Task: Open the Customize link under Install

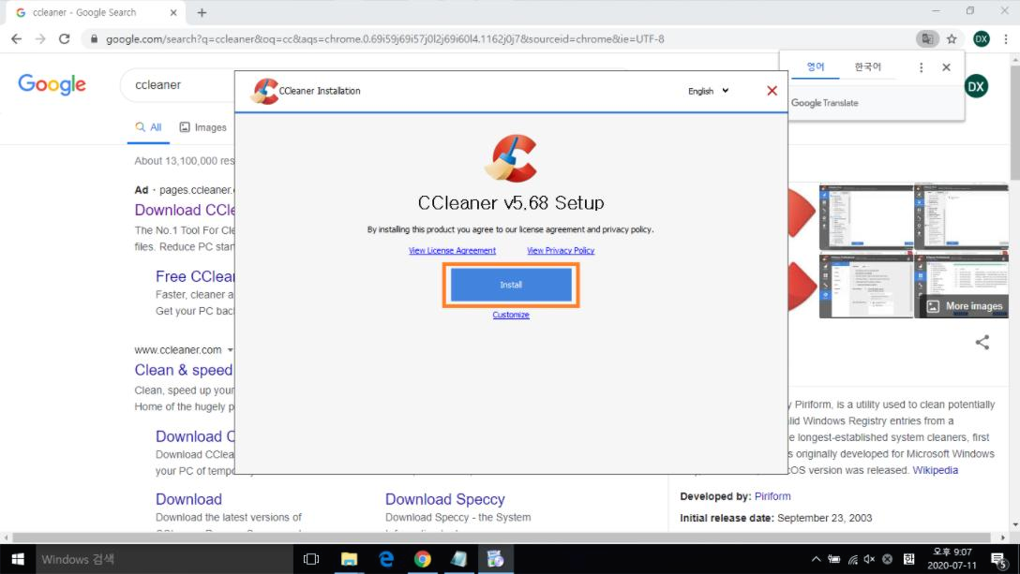Action: [511, 315]
